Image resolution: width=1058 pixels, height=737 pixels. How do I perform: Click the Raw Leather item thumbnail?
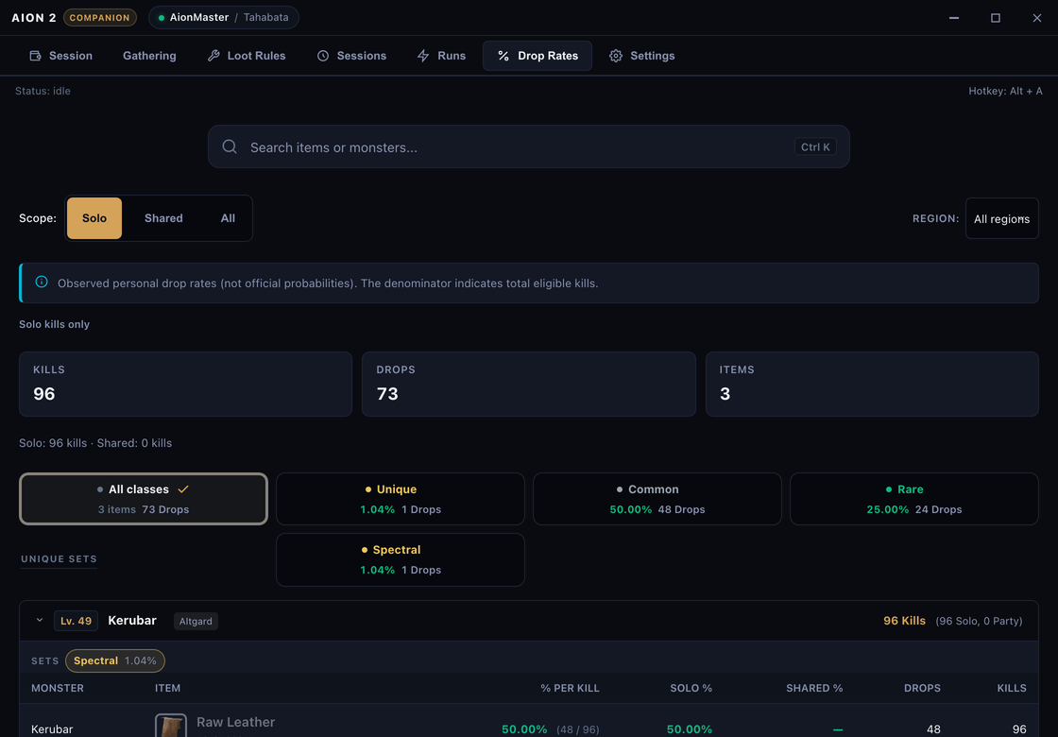pos(171,726)
